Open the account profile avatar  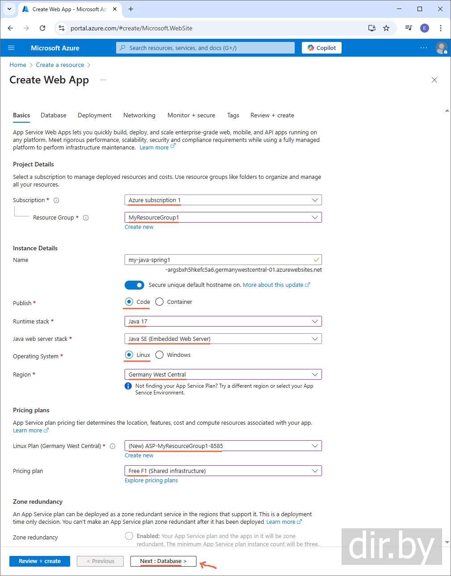tap(441, 48)
